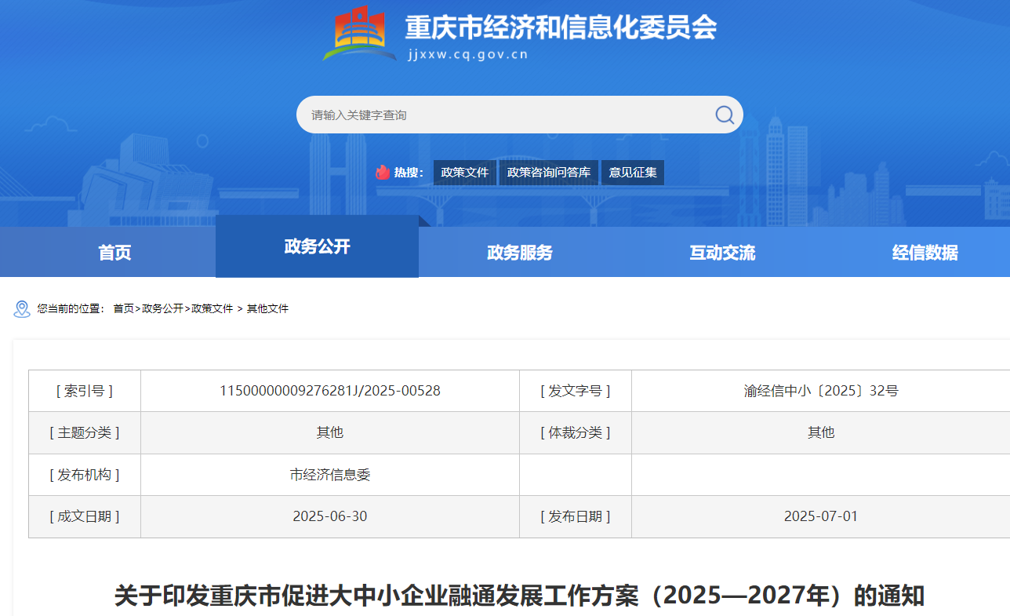1010x616 pixels.
Task: Click the location pin breadcrumb icon
Action: click(x=22, y=309)
